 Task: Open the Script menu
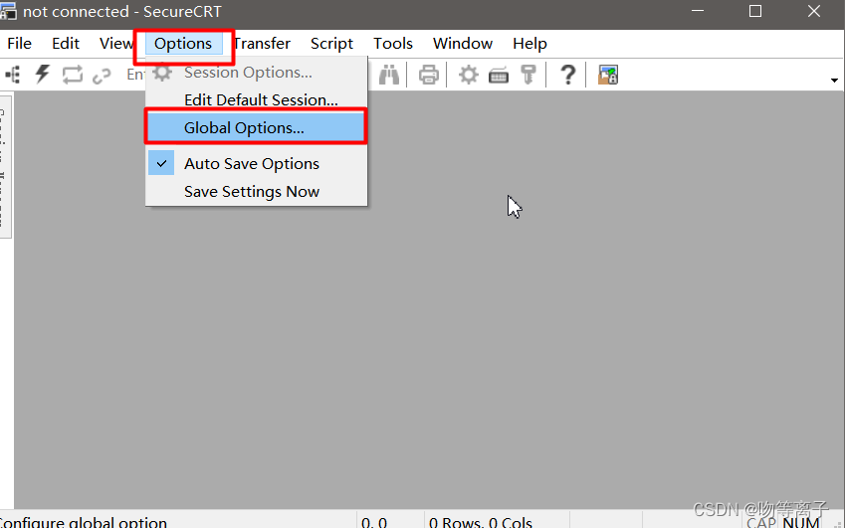click(331, 43)
